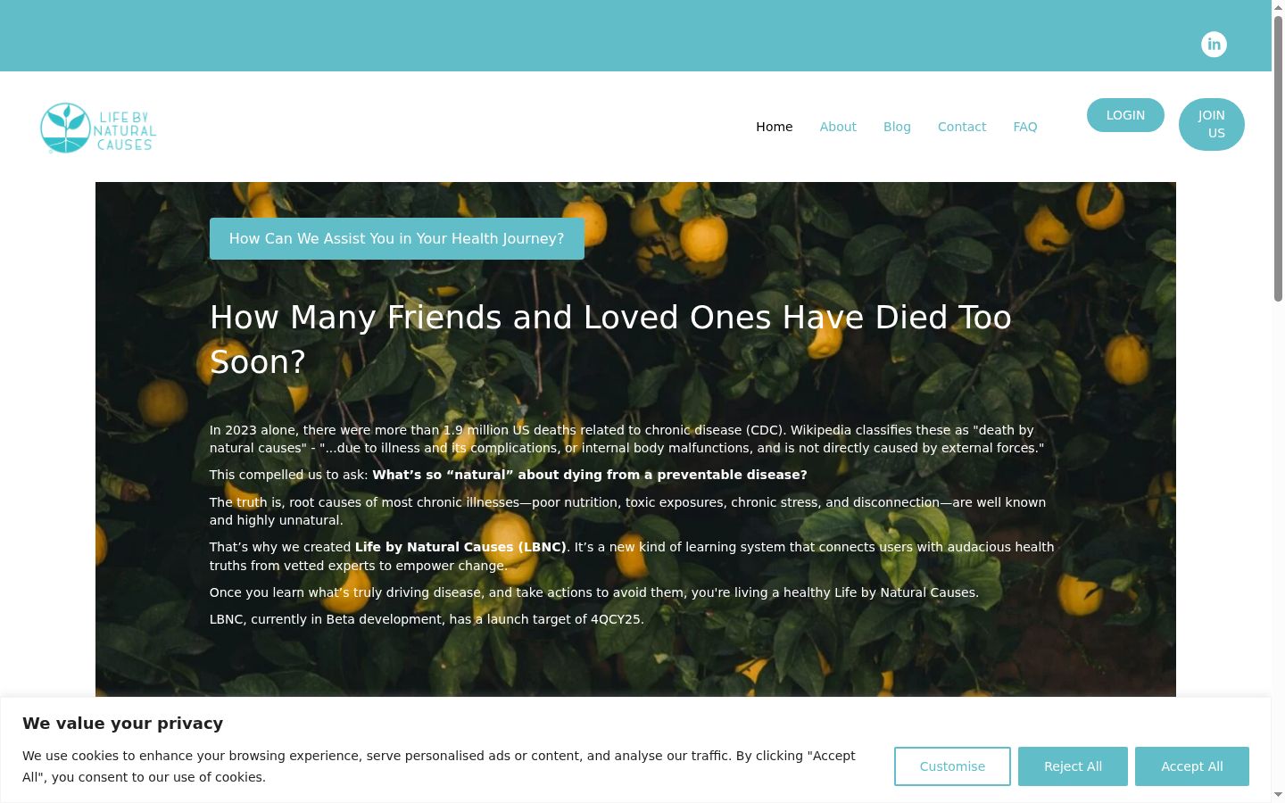The image size is (1285, 803).
Task: Click the bold "What's so natural" question text
Action: point(589,475)
